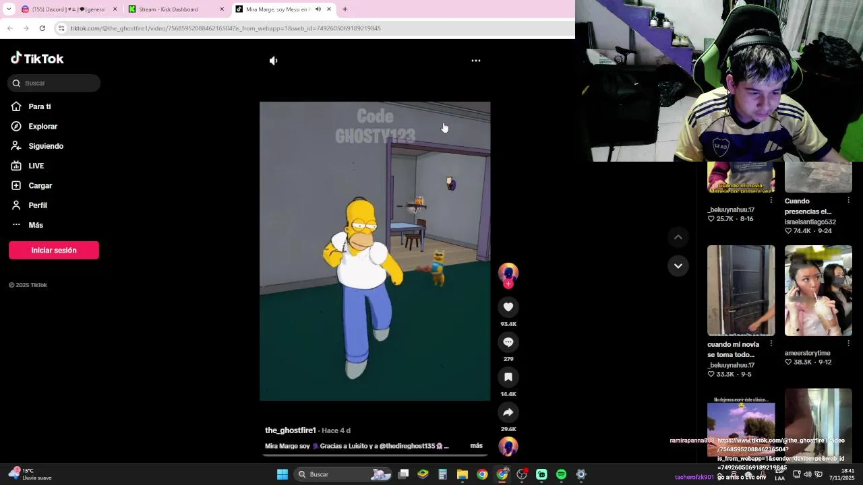Open the Windows Start menu
Viewport: 863px width, 485px height.
(x=282, y=474)
